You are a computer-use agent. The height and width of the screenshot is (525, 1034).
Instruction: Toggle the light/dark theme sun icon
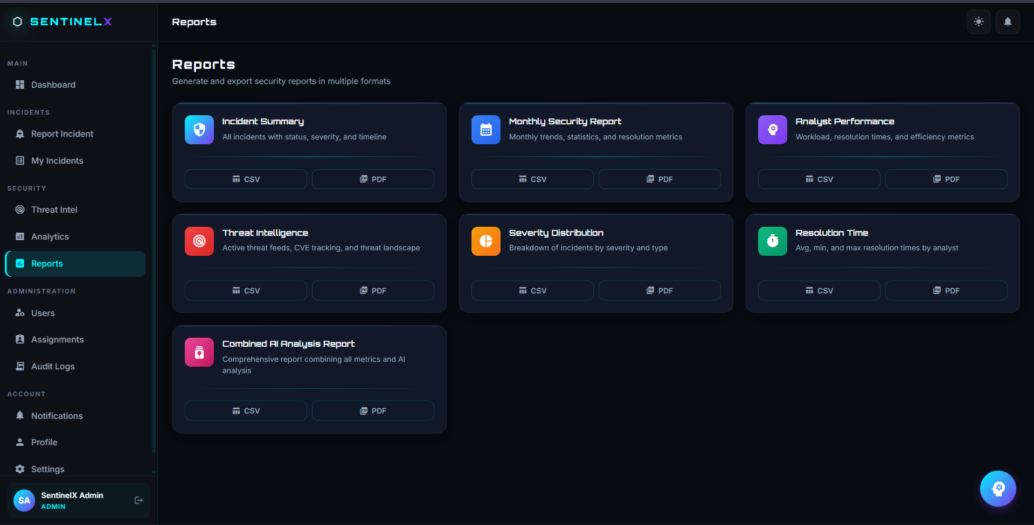(x=979, y=22)
